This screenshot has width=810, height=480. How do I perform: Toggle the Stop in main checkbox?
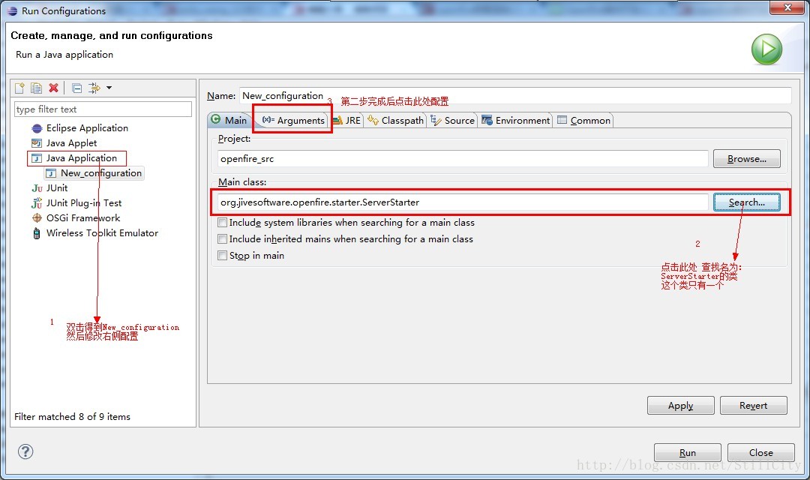point(222,256)
